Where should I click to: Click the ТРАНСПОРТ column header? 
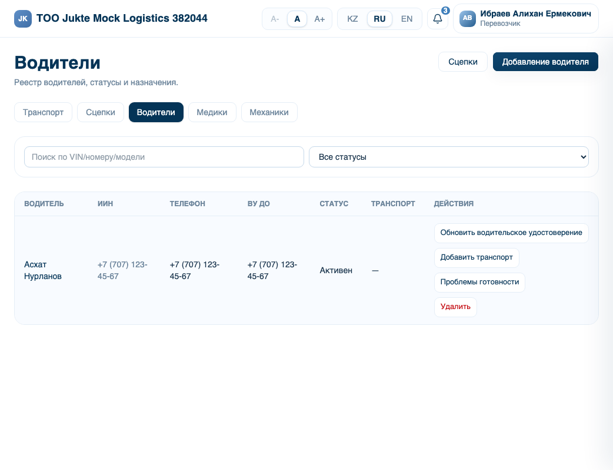393,204
